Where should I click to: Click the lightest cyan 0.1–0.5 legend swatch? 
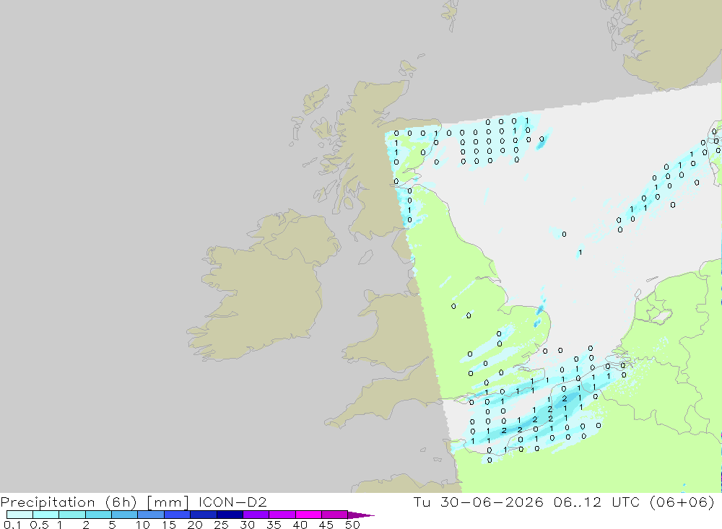tap(19, 515)
